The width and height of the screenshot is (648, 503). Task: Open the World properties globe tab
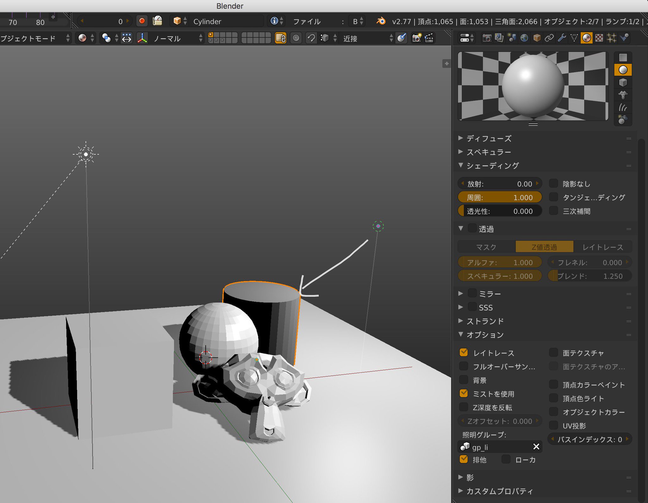coord(524,38)
